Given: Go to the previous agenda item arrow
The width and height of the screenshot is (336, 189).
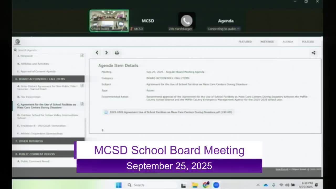Looking at the screenshot, I should [97, 53].
